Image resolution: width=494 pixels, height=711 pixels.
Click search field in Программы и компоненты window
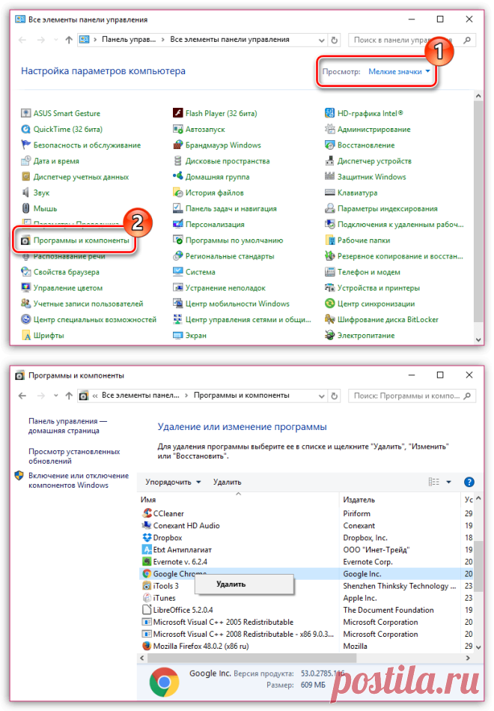coord(412,396)
